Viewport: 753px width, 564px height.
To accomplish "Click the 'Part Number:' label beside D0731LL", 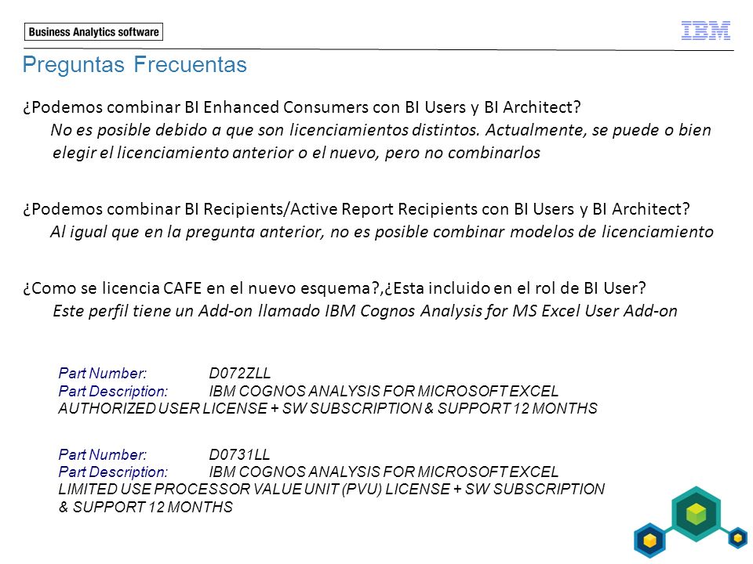I will tap(102, 454).
